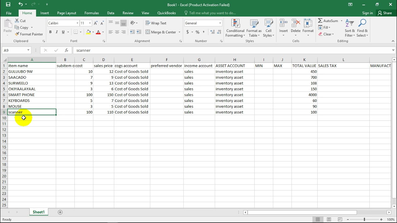Click decrease decimal icon

[219, 32]
